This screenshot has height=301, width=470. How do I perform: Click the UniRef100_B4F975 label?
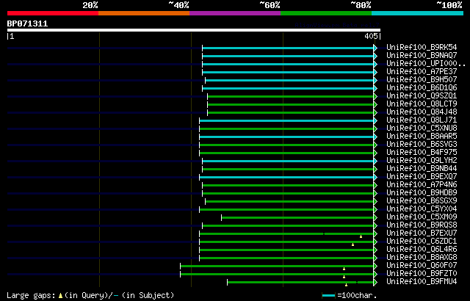(x=422, y=153)
